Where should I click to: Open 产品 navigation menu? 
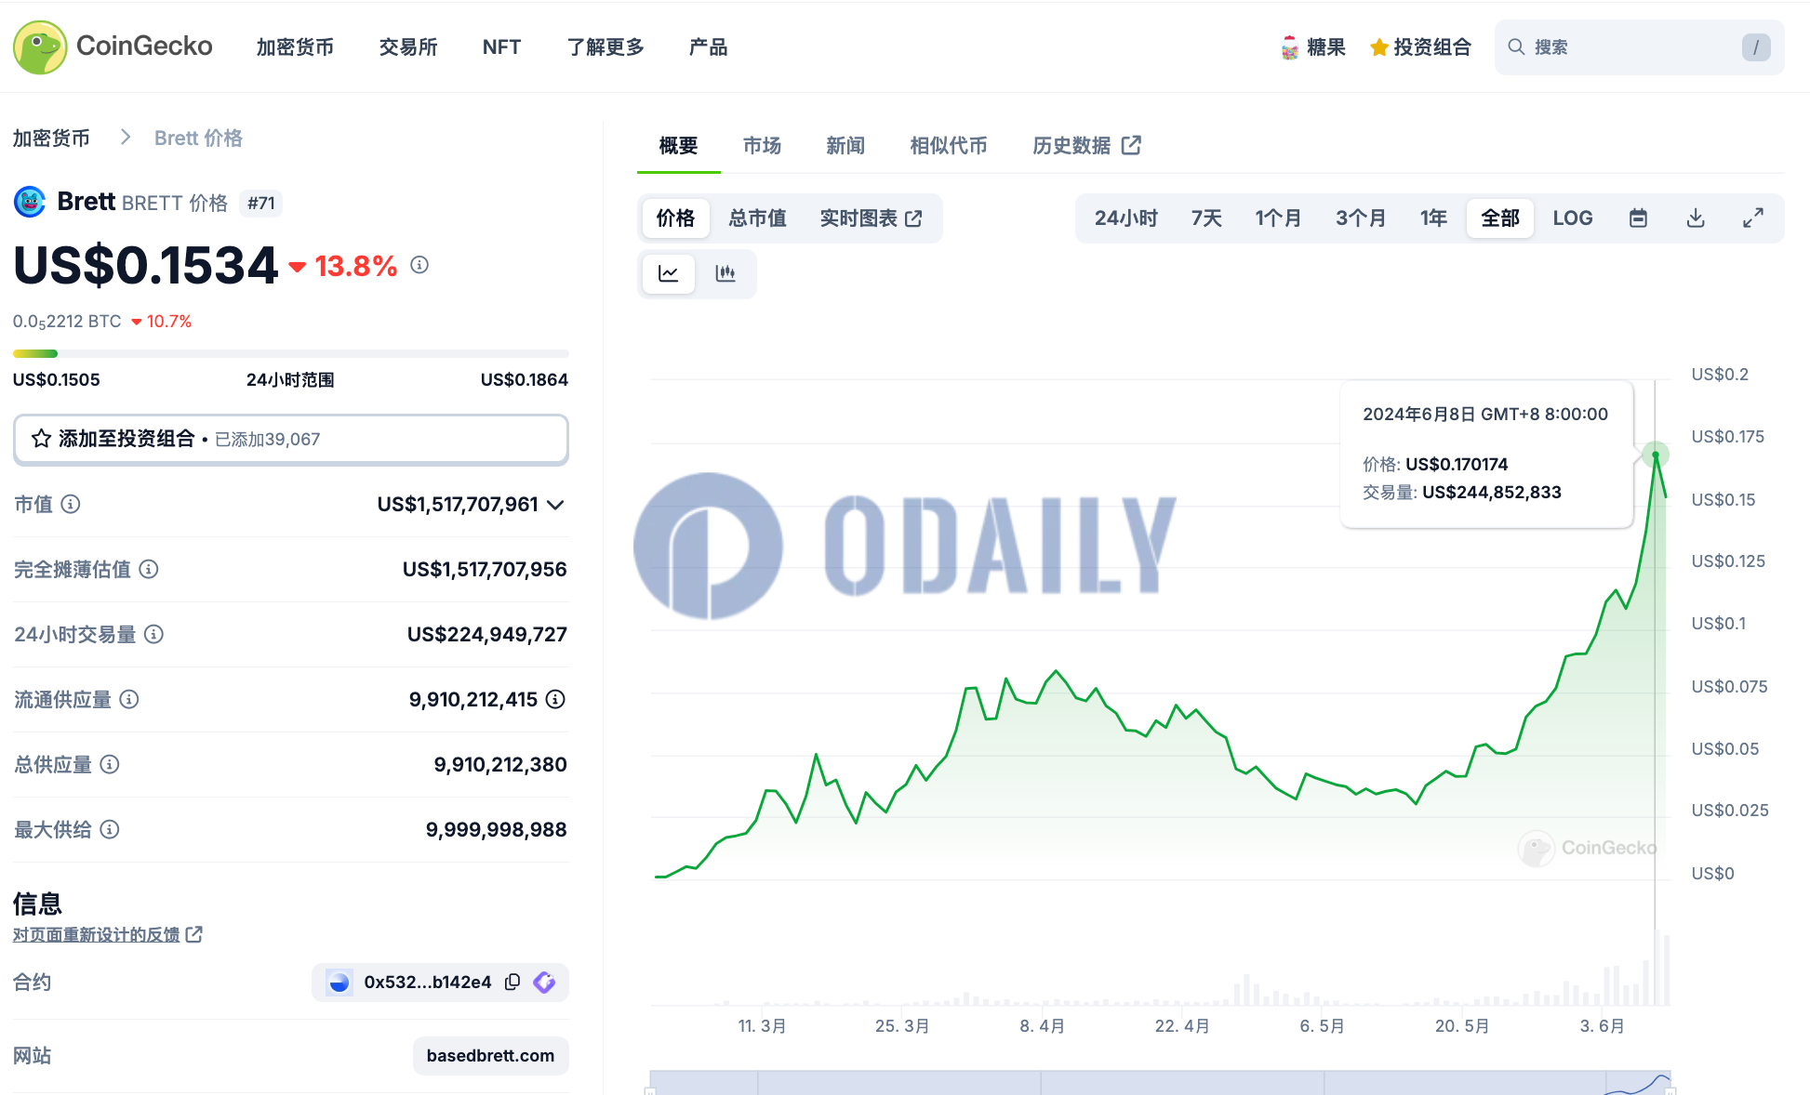(708, 47)
